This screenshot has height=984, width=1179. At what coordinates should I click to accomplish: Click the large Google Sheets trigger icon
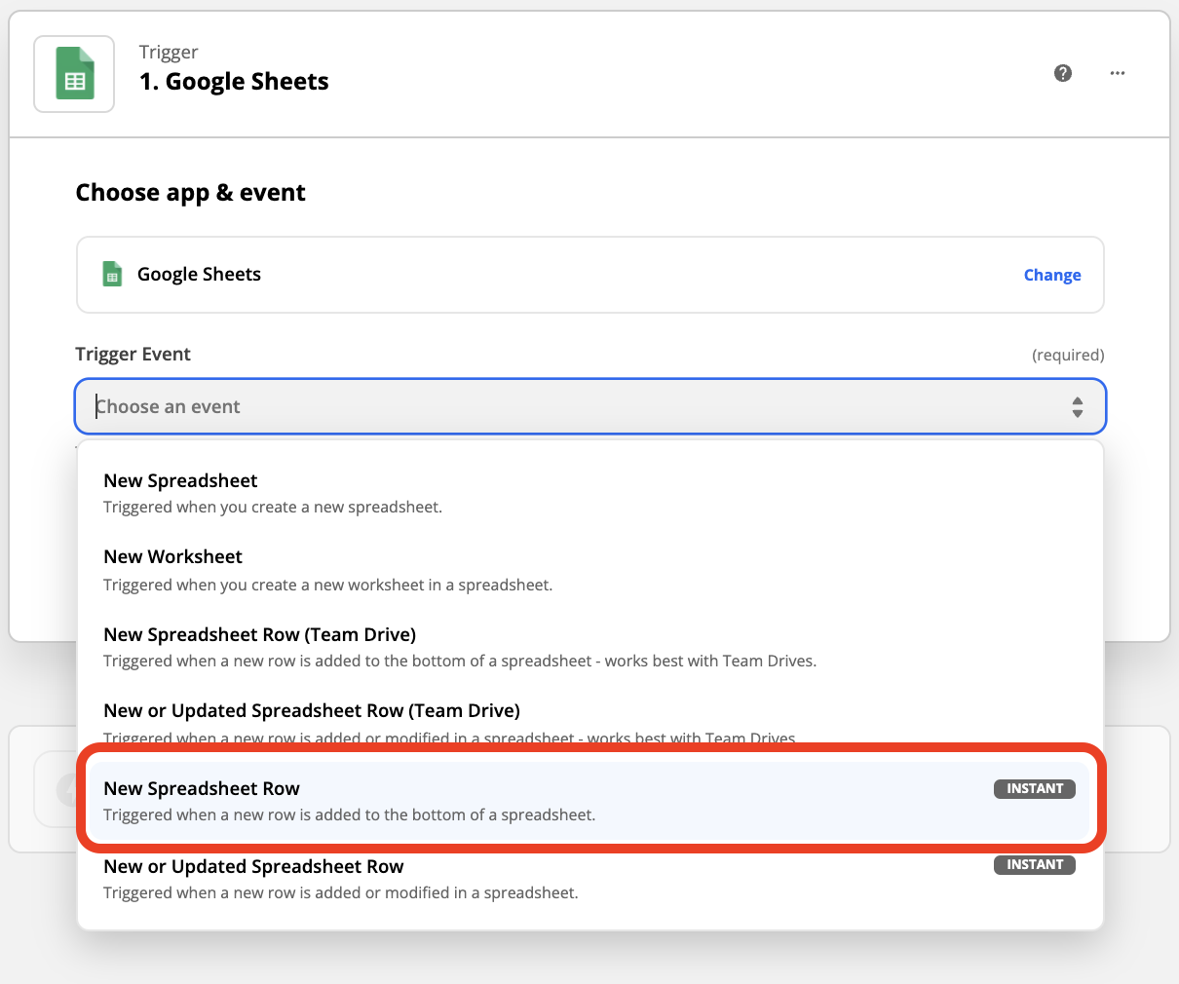coord(74,74)
